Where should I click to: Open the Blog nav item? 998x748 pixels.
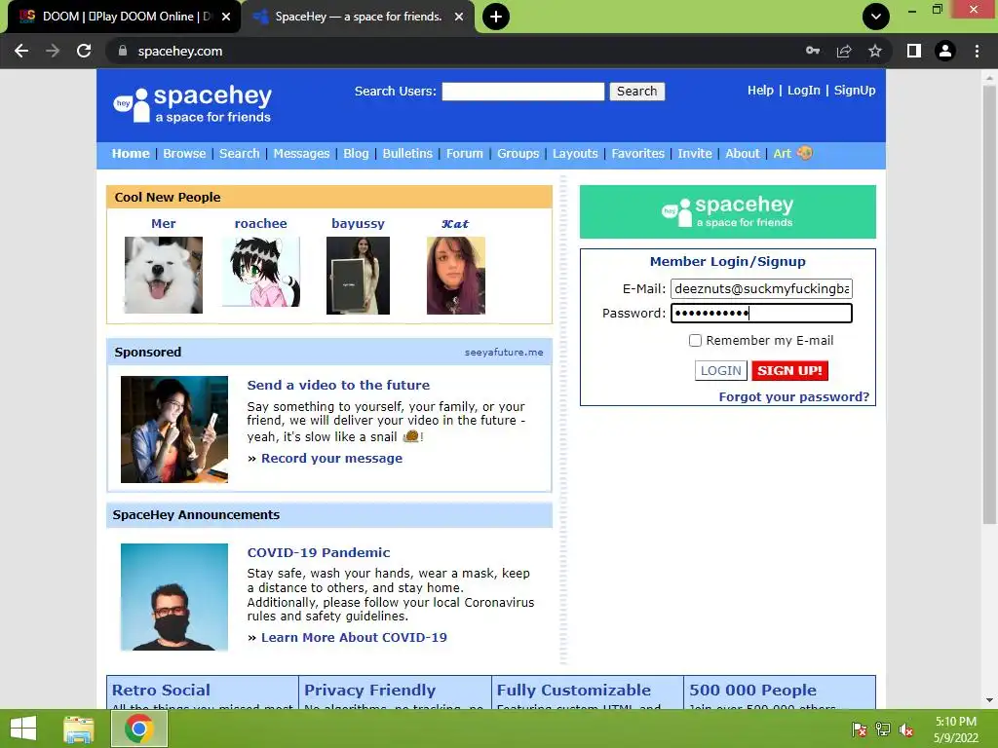coord(356,153)
